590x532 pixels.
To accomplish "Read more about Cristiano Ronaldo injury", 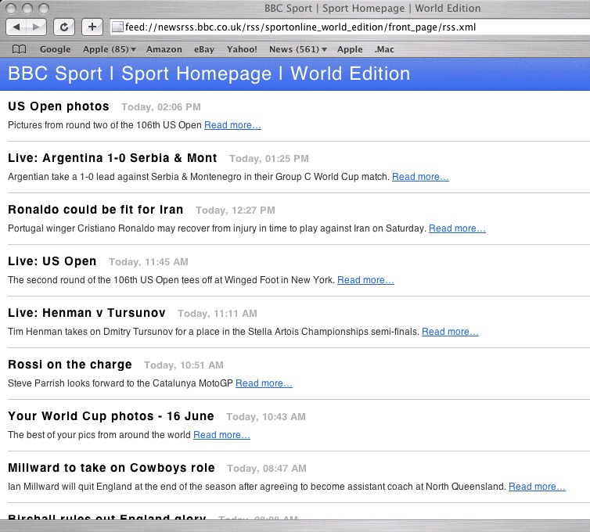I will (457, 228).
